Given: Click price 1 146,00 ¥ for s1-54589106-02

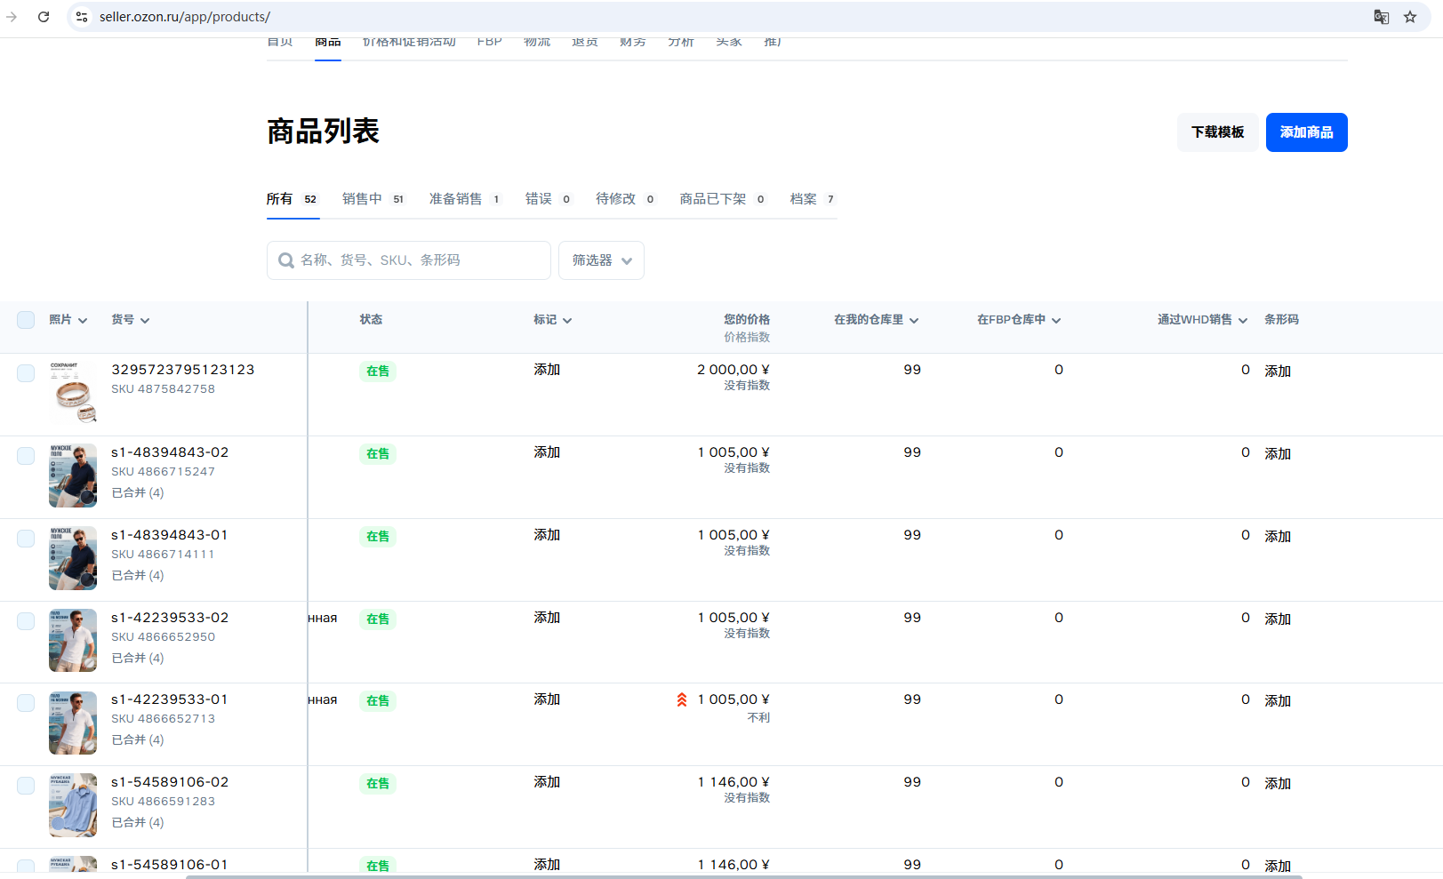Looking at the screenshot, I should pyautogui.click(x=734, y=782).
